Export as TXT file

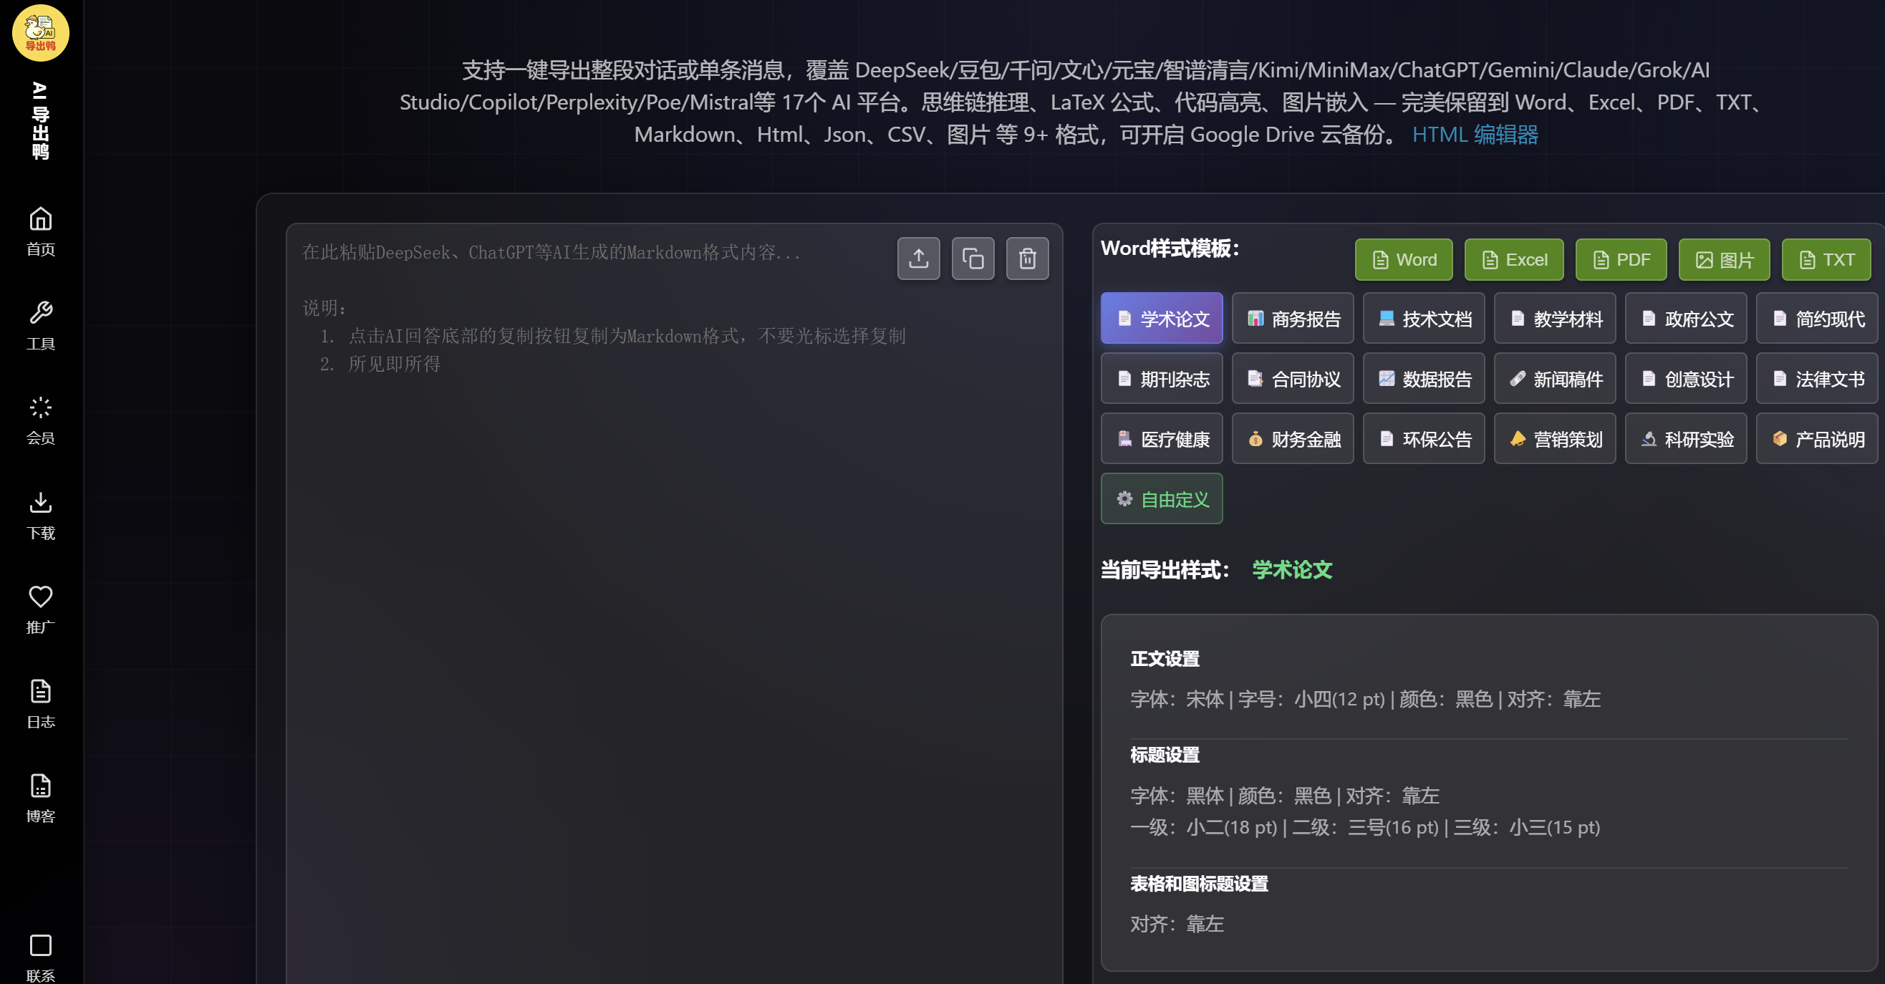1826,260
